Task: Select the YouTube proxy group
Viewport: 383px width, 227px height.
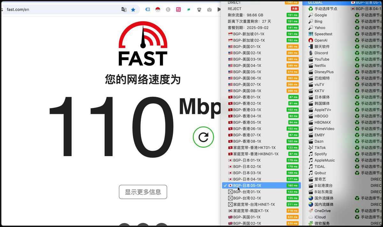Action: (x=322, y=59)
